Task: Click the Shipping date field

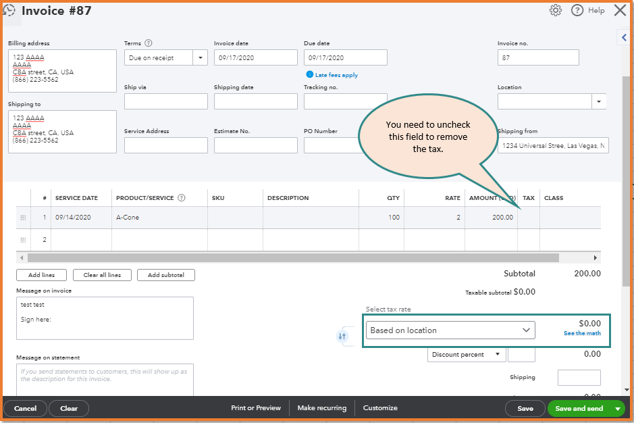Action: point(255,101)
